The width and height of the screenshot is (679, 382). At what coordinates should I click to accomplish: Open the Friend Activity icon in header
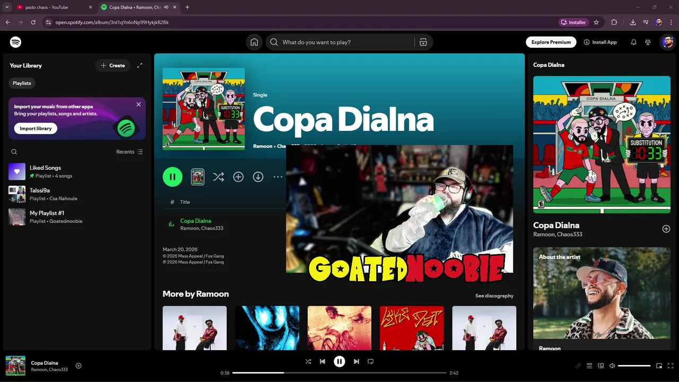[648, 42]
